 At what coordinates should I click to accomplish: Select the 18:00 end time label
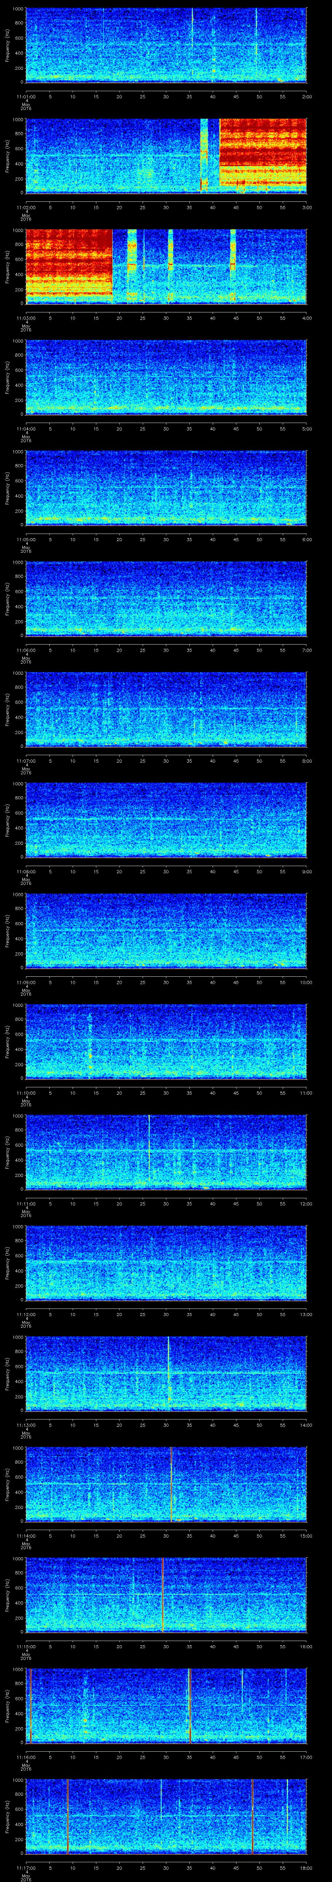pyautogui.click(x=306, y=1867)
